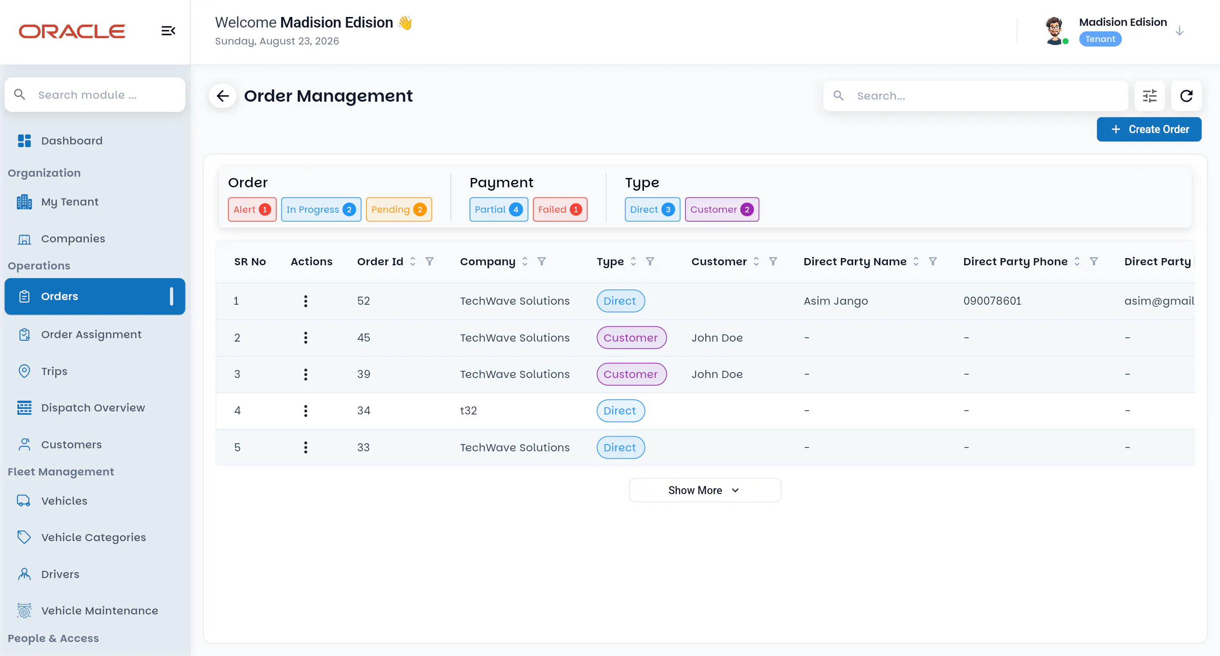The height and width of the screenshot is (656, 1220).
Task: Filter orders by Alert status
Action: (252, 209)
